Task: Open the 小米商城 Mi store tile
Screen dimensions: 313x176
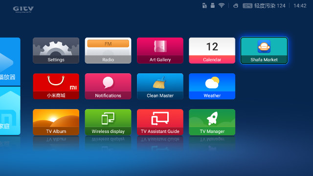Action: coord(56,86)
